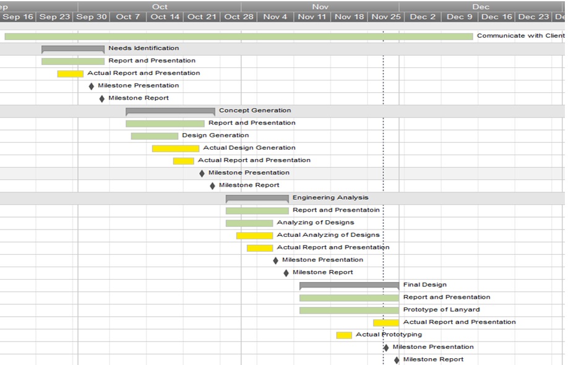Select the yellow Actual Design Generation bar
This screenshot has height=365, width=568.
[176, 148]
